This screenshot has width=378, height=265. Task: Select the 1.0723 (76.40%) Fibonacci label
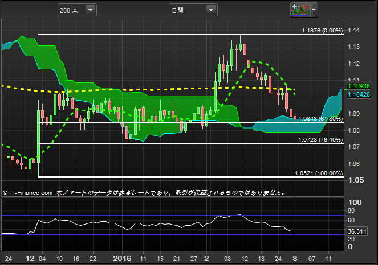click(x=320, y=140)
